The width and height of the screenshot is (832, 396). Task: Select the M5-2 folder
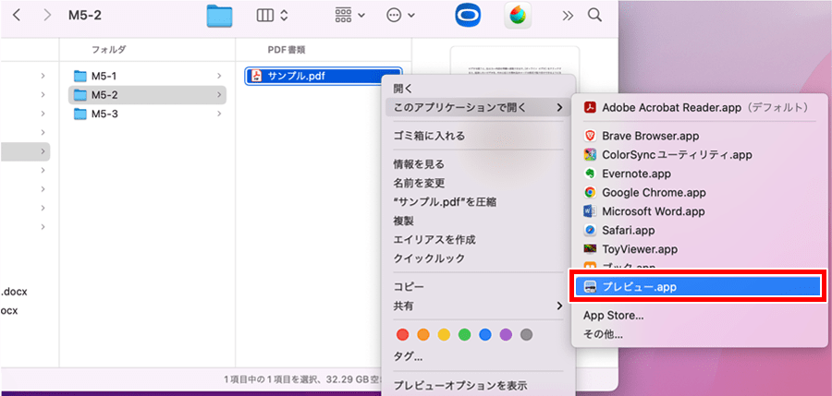pos(148,95)
